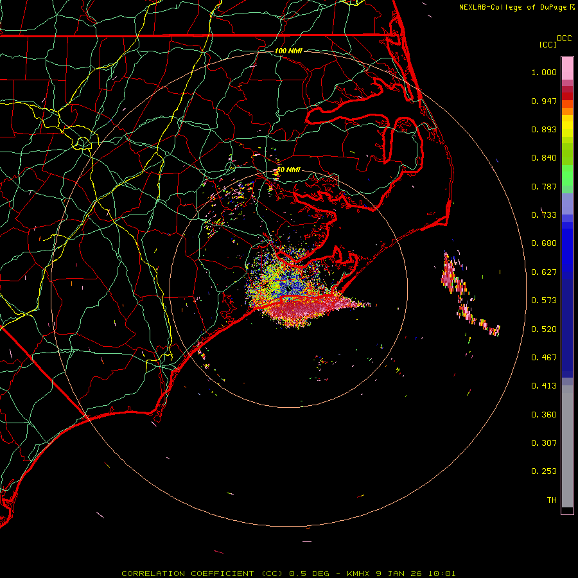Viewport: 578px width, 578px height.
Task: Select the DCC label above the color bar
Action: click(564, 39)
